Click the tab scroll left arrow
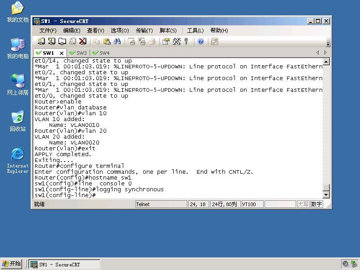The height and width of the screenshot is (270, 360). coord(318,53)
